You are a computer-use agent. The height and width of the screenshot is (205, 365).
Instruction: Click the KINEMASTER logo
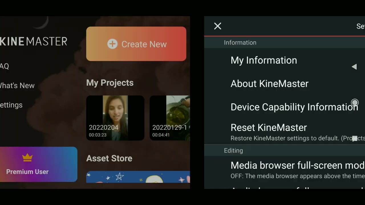(34, 42)
